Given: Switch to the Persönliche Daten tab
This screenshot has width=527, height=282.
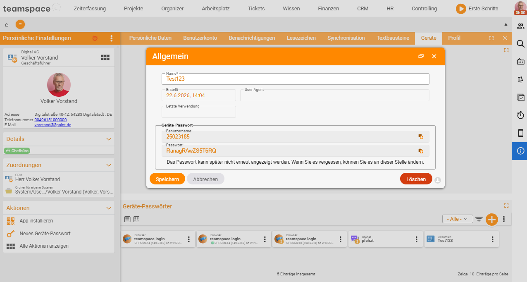Looking at the screenshot, I should [150, 38].
